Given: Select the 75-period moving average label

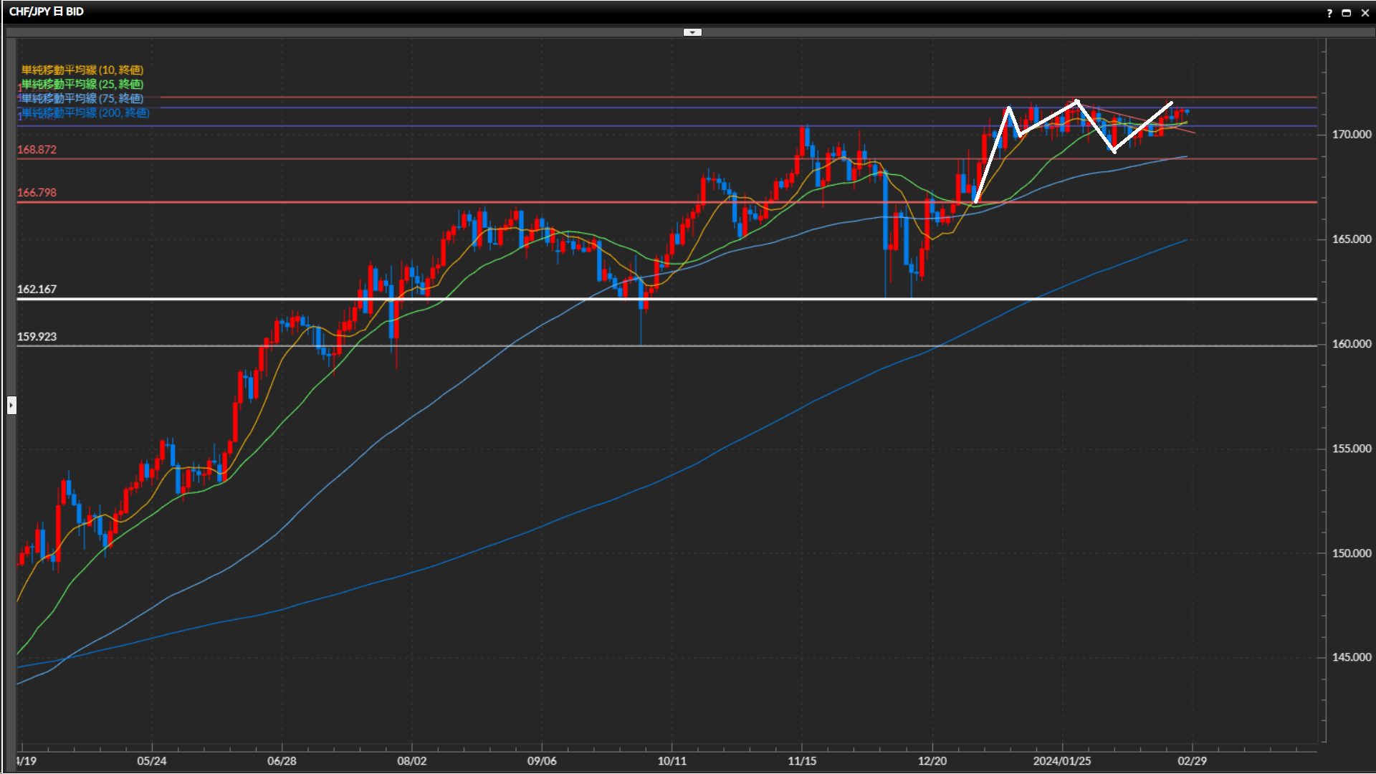Looking at the screenshot, I should tap(82, 98).
